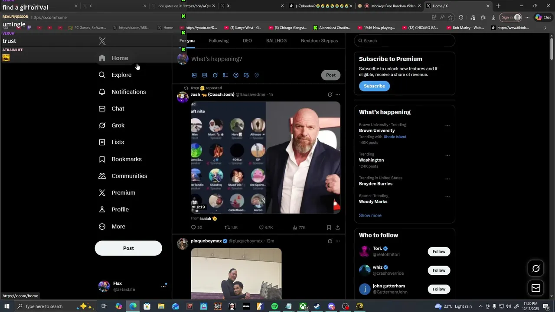View analytics showing 77K views

pos(299,227)
